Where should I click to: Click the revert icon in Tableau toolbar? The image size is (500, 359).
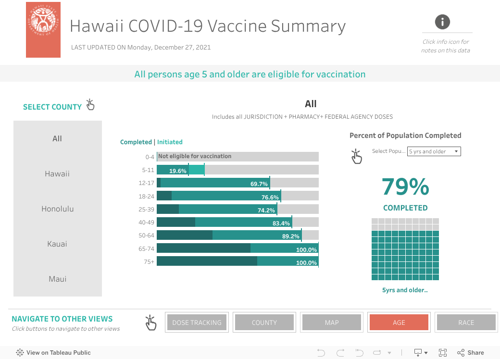point(359,353)
